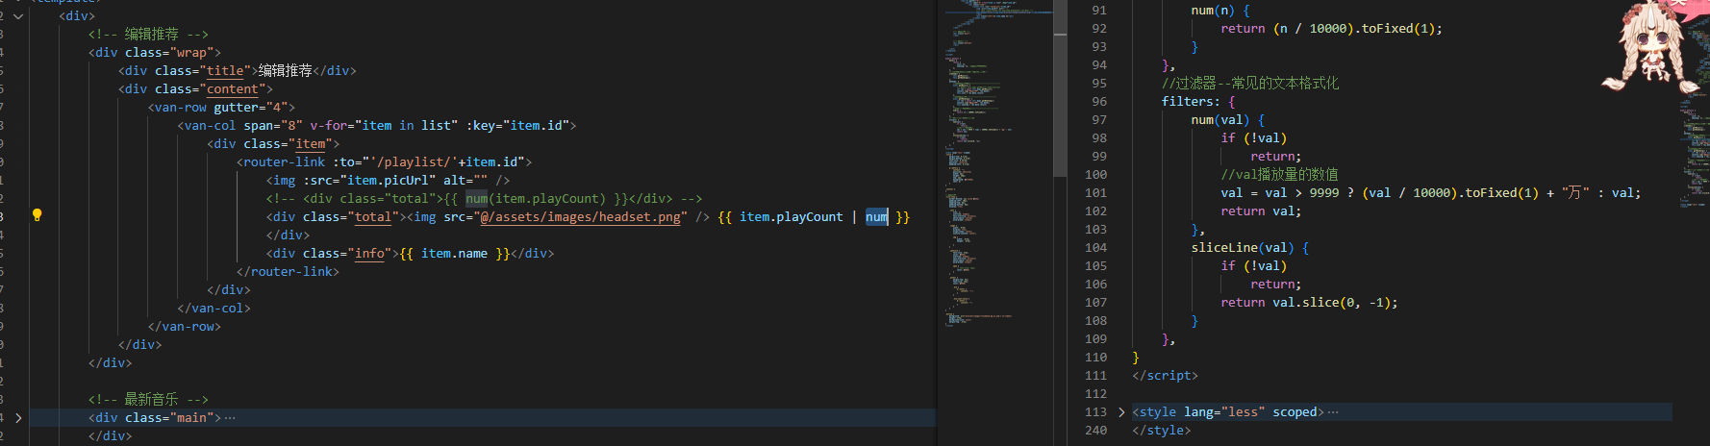The height and width of the screenshot is (446, 1710).
Task: Click the "content" class value
Action: click(233, 88)
